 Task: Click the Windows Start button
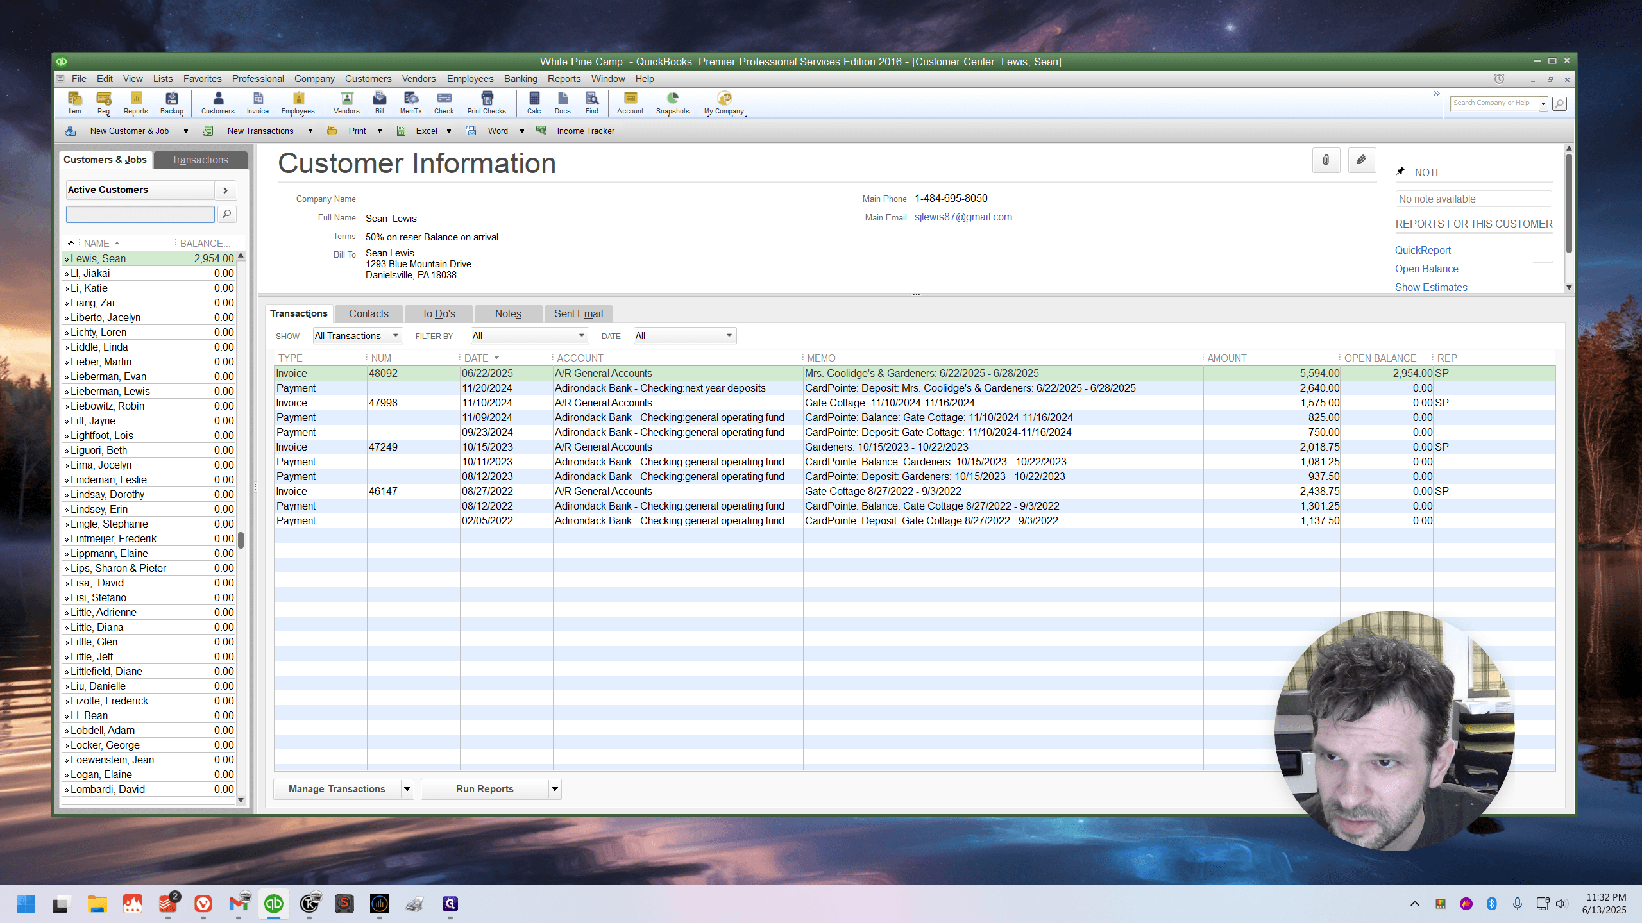click(26, 904)
